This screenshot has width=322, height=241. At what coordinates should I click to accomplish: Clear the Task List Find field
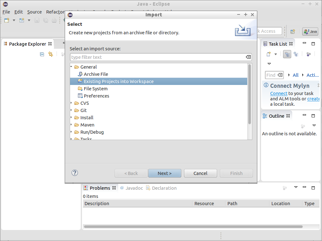pyautogui.click(x=280, y=75)
